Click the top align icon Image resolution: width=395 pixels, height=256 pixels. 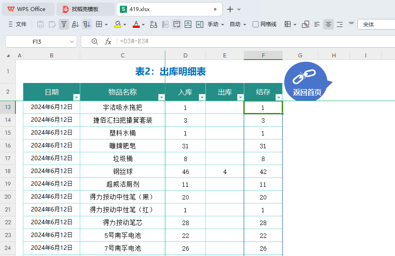coord(351,23)
